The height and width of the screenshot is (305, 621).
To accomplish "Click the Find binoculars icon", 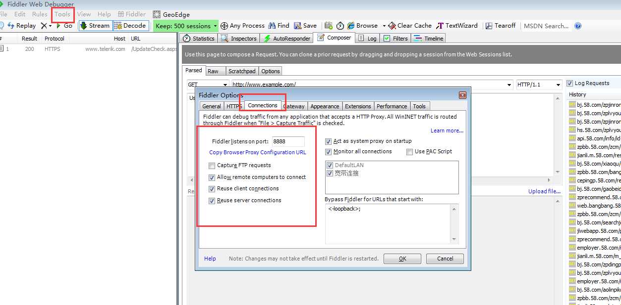I will click(272, 26).
